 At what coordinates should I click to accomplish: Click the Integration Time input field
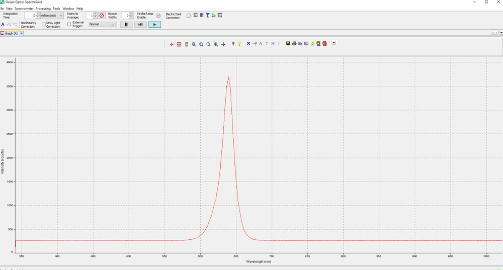31,16
